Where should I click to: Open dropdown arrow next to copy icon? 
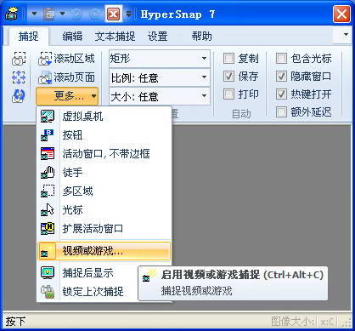coord(62,14)
